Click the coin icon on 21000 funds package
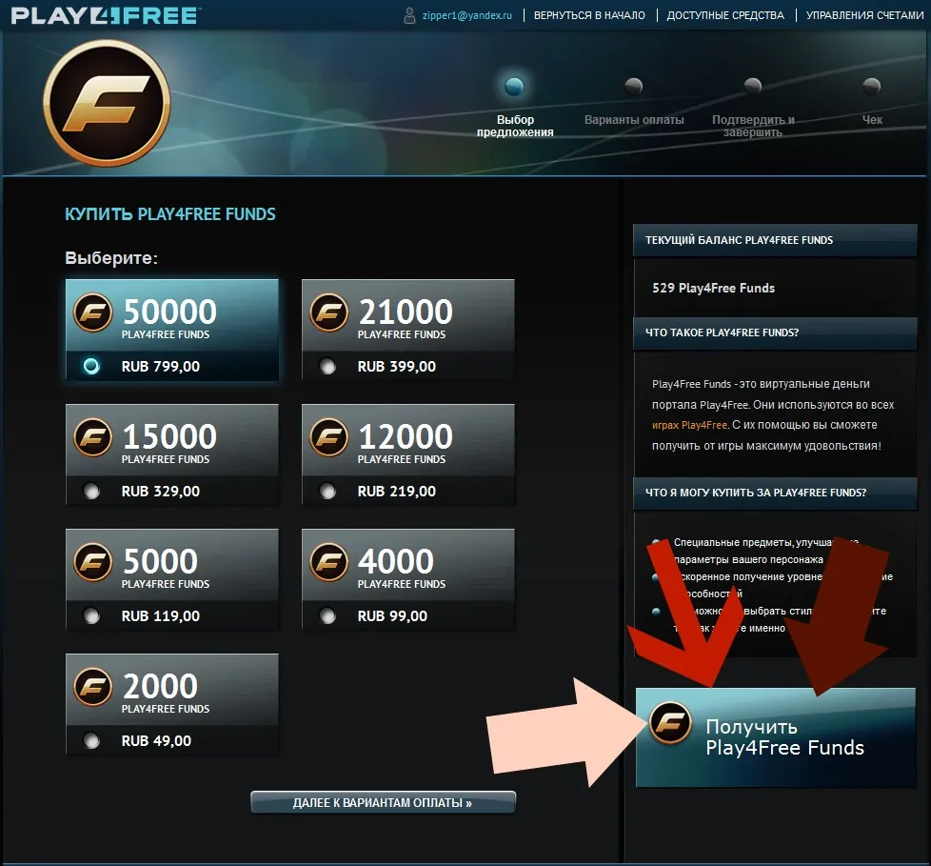The height and width of the screenshot is (866, 931). coord(329,312)
